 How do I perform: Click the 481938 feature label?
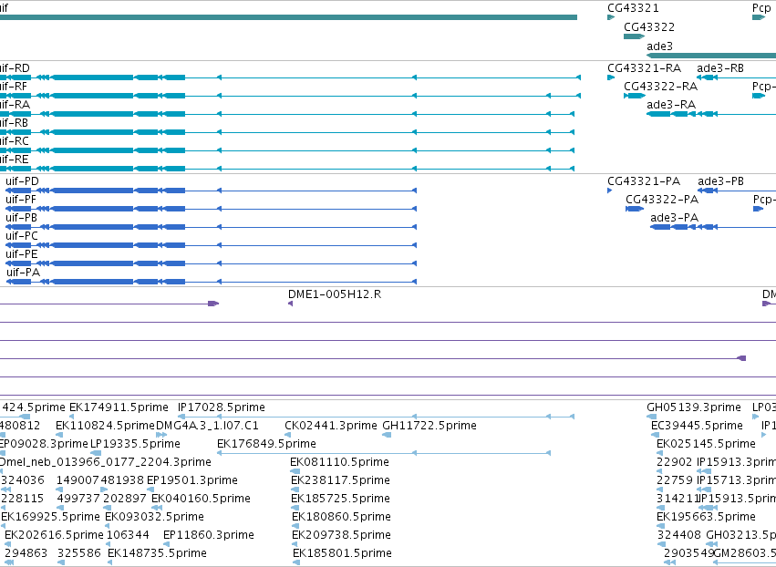tap(122, 480)
